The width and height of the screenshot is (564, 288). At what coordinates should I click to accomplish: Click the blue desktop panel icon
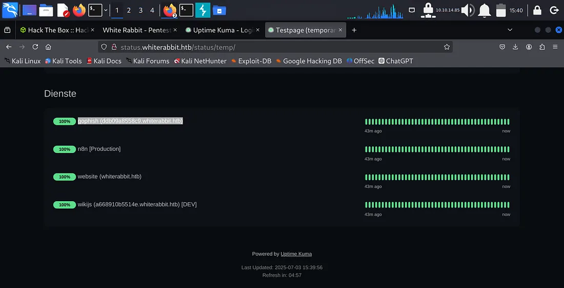point(30,10)
